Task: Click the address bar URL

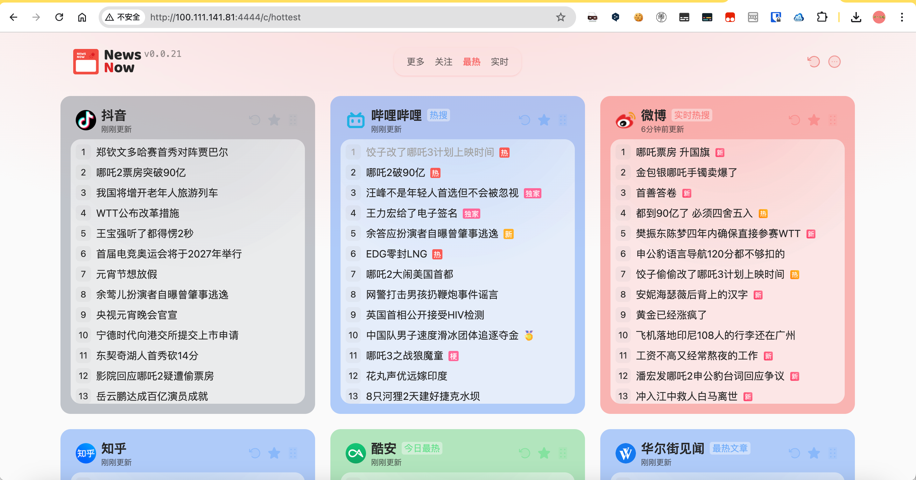Action: [225, 17]
